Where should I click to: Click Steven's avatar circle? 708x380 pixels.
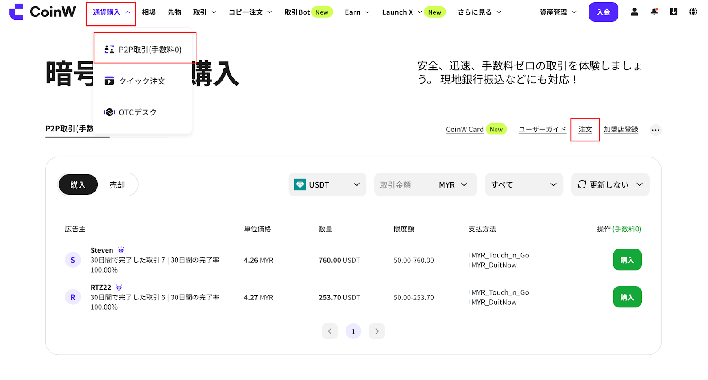(73, 260)
